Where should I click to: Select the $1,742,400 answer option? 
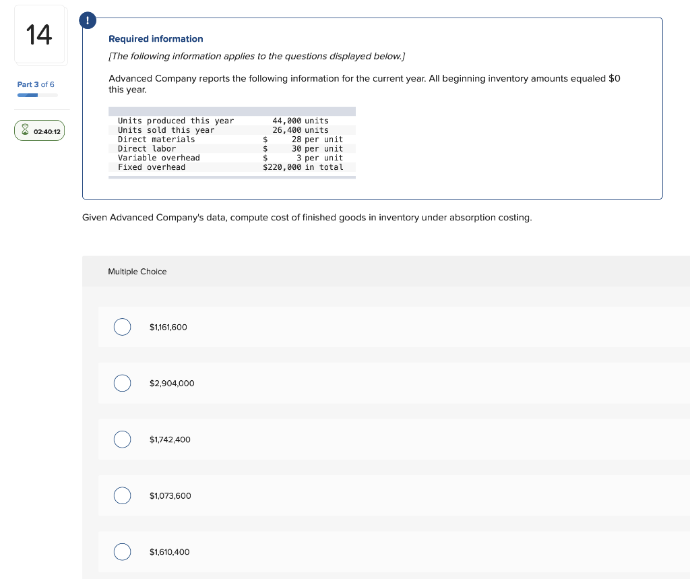(122, 439)
